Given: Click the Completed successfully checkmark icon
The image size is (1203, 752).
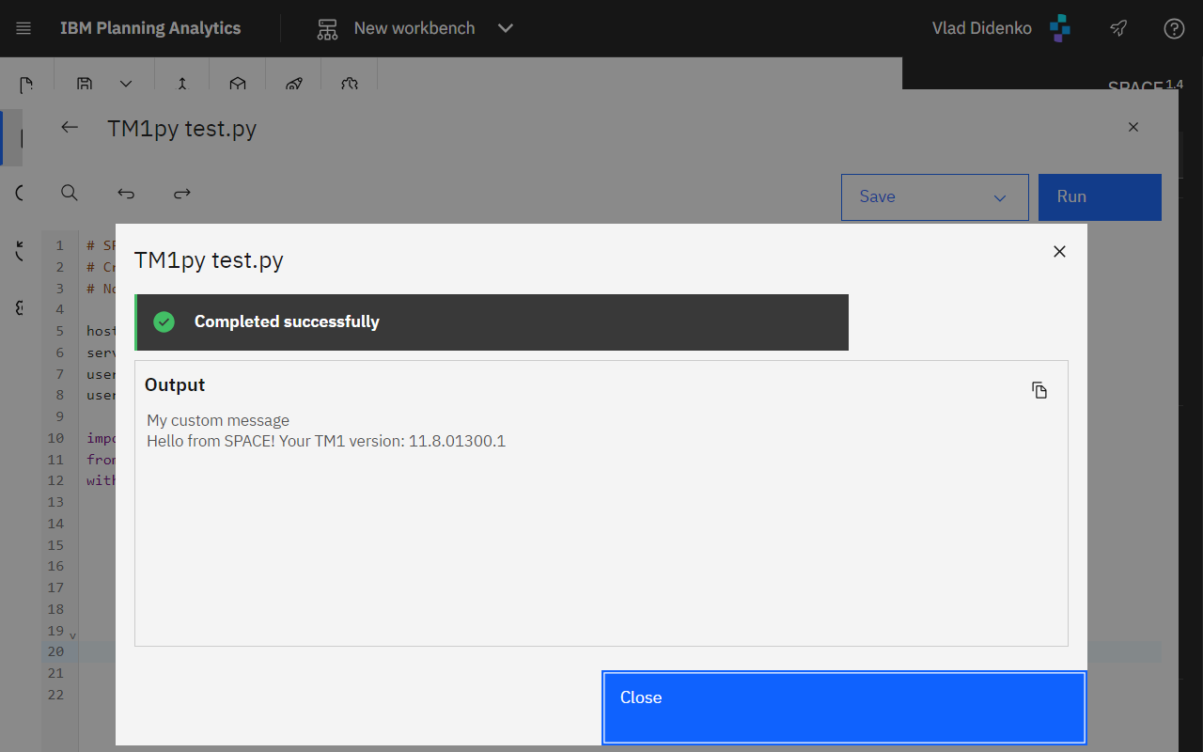Looking at the screenshot, I should tap(164, 321).
